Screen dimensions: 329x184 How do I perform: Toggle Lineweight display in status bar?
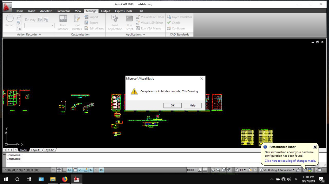pyautogui.click(x=96, y=170)
